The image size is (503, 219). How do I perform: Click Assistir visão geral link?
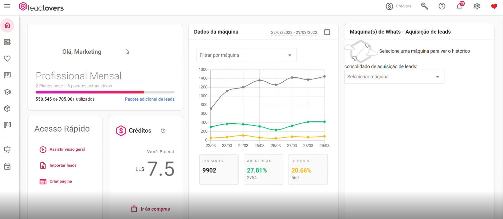tap(67, 149)
